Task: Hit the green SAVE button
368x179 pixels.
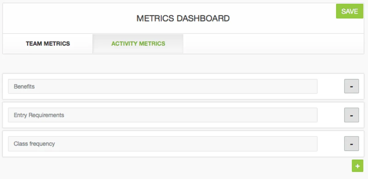Action: click(x=349, y=11)
